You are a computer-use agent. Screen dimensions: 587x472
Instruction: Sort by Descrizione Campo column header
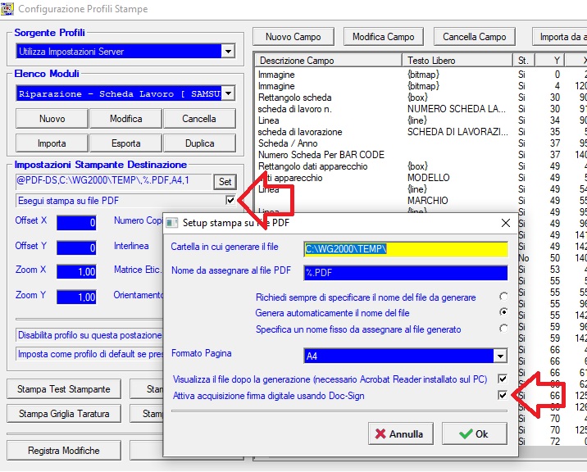pos(328,61)
